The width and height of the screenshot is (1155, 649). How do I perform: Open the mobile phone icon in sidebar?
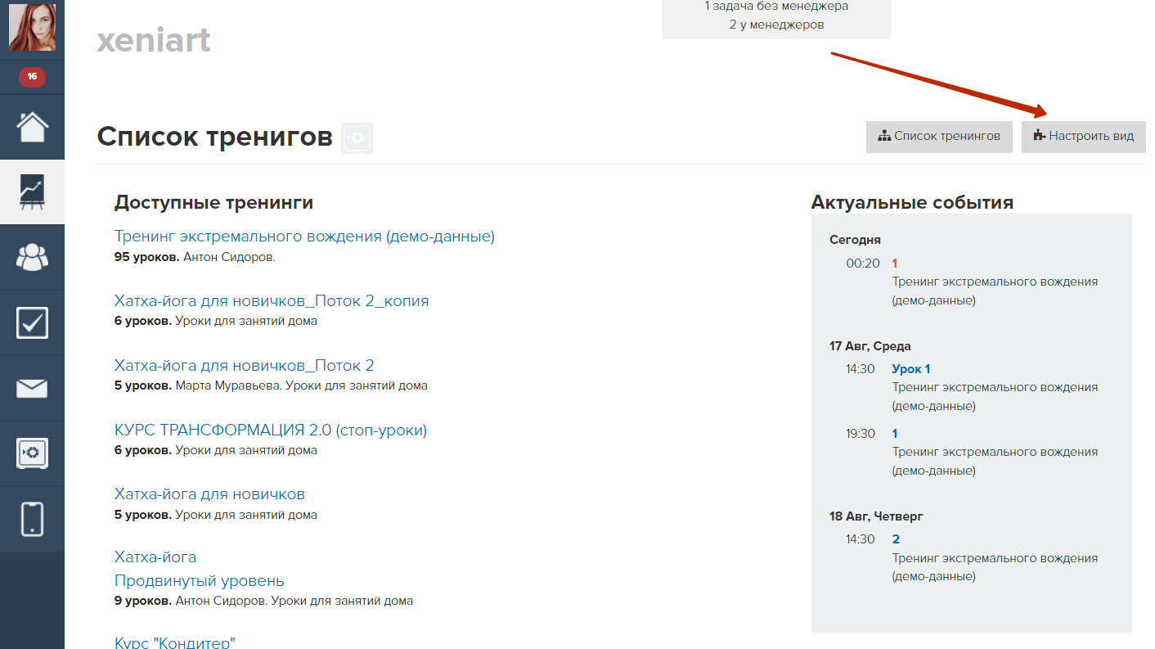pyautogui.click(x=32, y=519)
